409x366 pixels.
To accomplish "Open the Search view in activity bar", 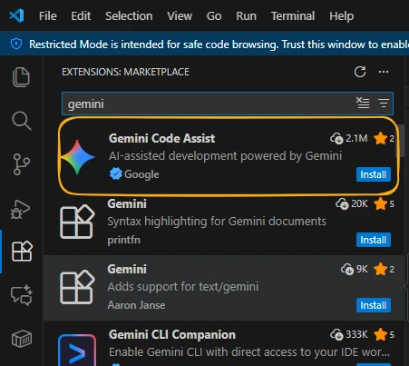I will coord(21,121).
